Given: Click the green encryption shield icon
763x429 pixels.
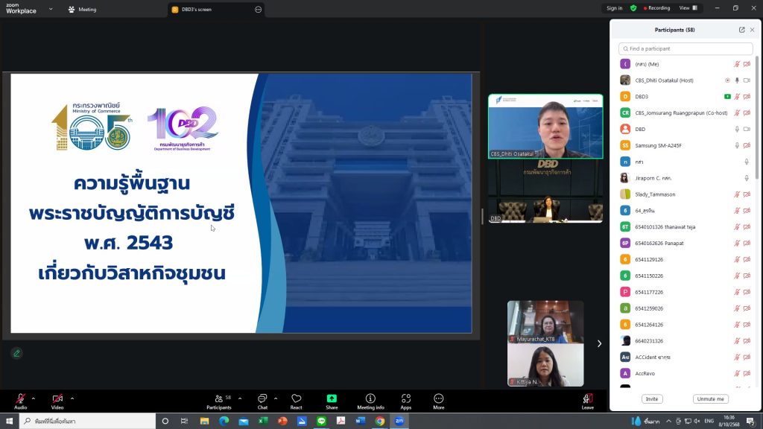Looking at the screenshot, I should tap(633, 8).
